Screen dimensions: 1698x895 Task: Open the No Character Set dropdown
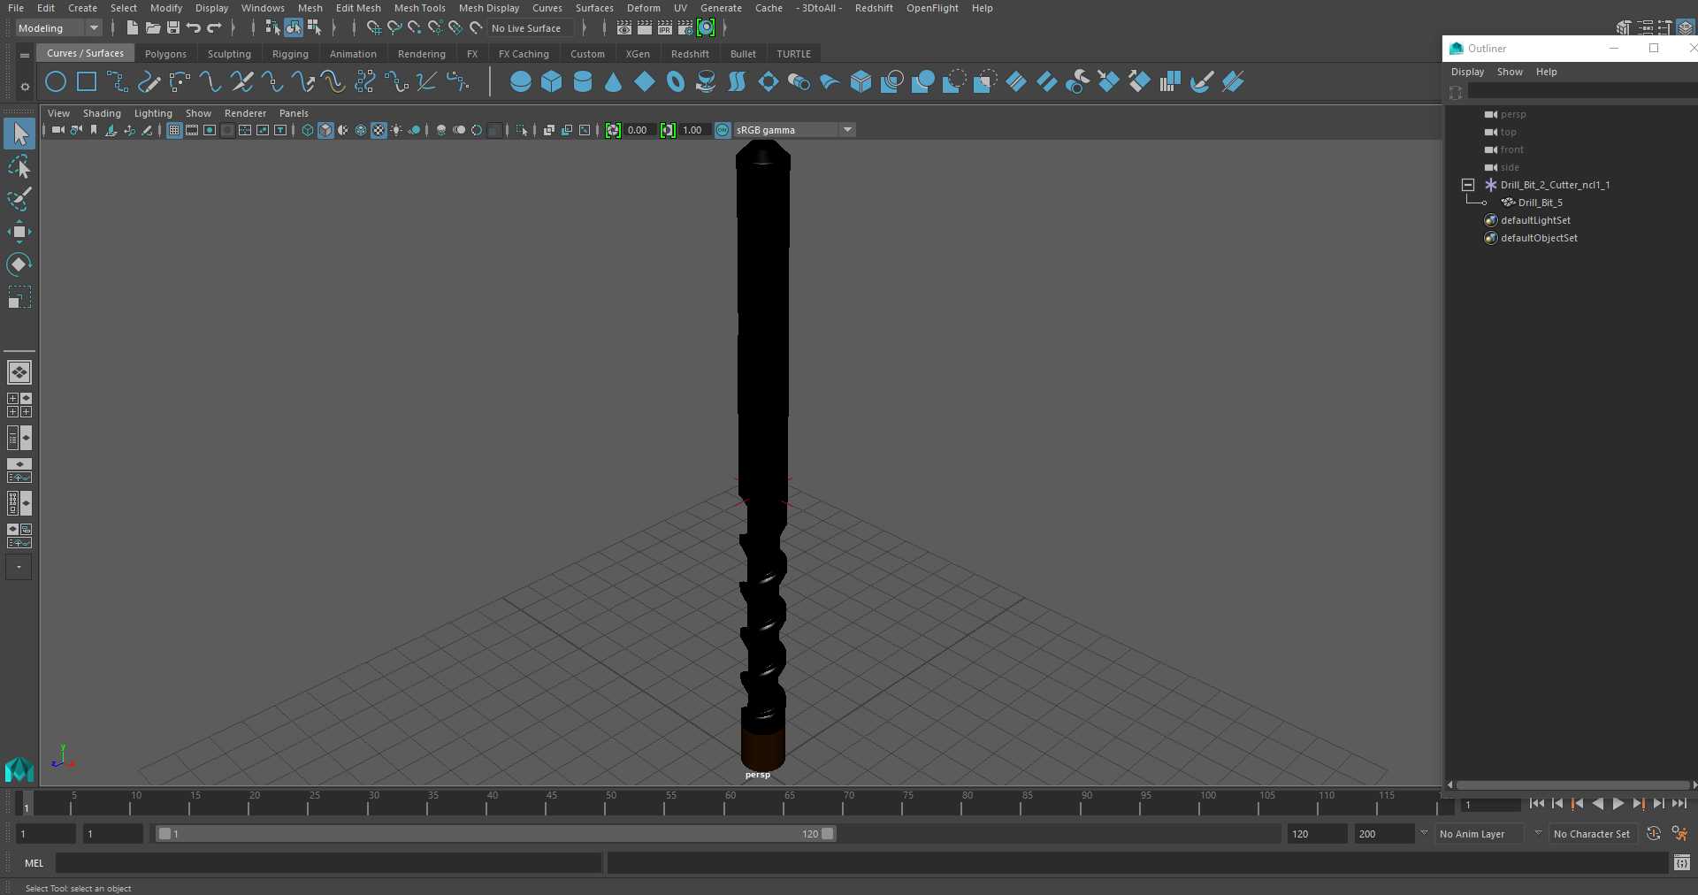[1595, 834]
